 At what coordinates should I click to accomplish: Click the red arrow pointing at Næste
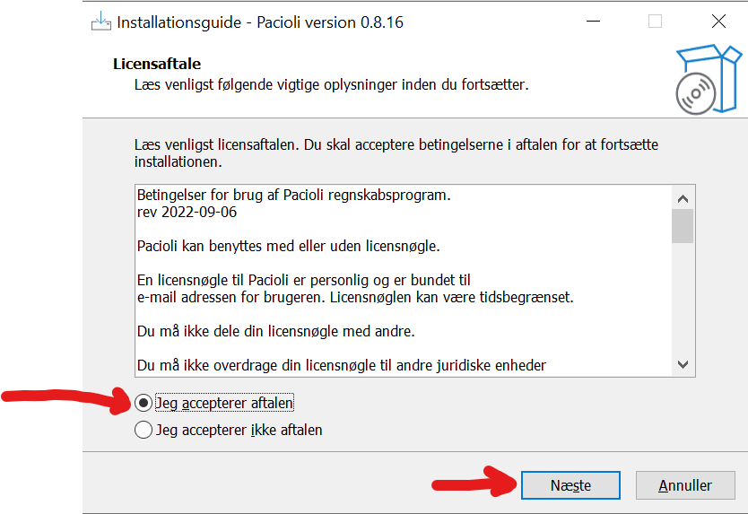[474, 482]
